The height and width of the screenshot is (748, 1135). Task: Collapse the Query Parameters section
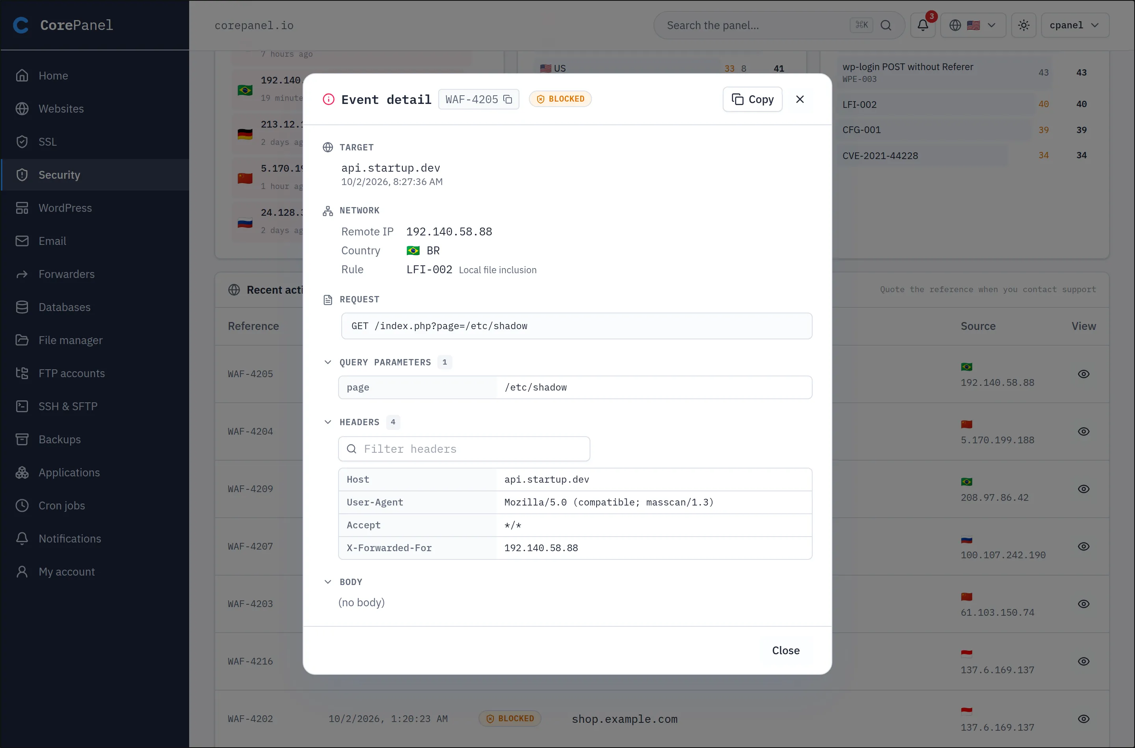click(327, 362)
